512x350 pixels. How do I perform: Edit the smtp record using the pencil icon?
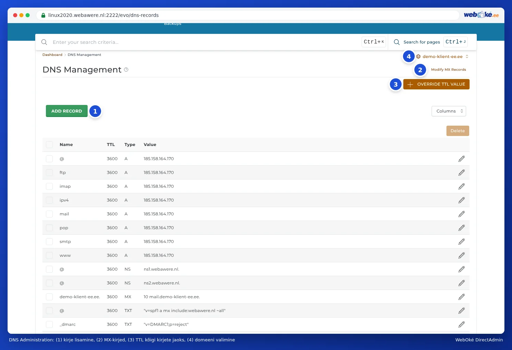pos(462,242)
